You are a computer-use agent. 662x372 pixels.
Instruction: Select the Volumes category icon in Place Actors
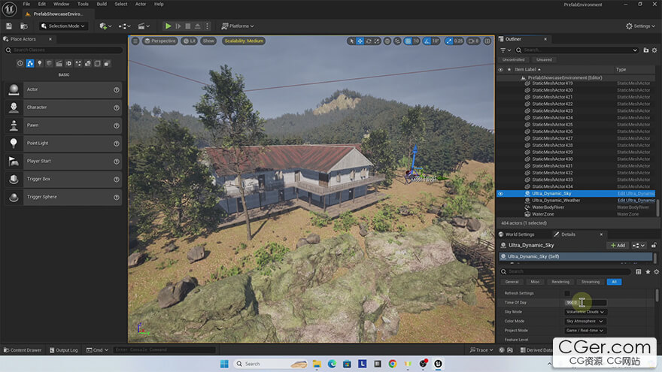(98, 63)
